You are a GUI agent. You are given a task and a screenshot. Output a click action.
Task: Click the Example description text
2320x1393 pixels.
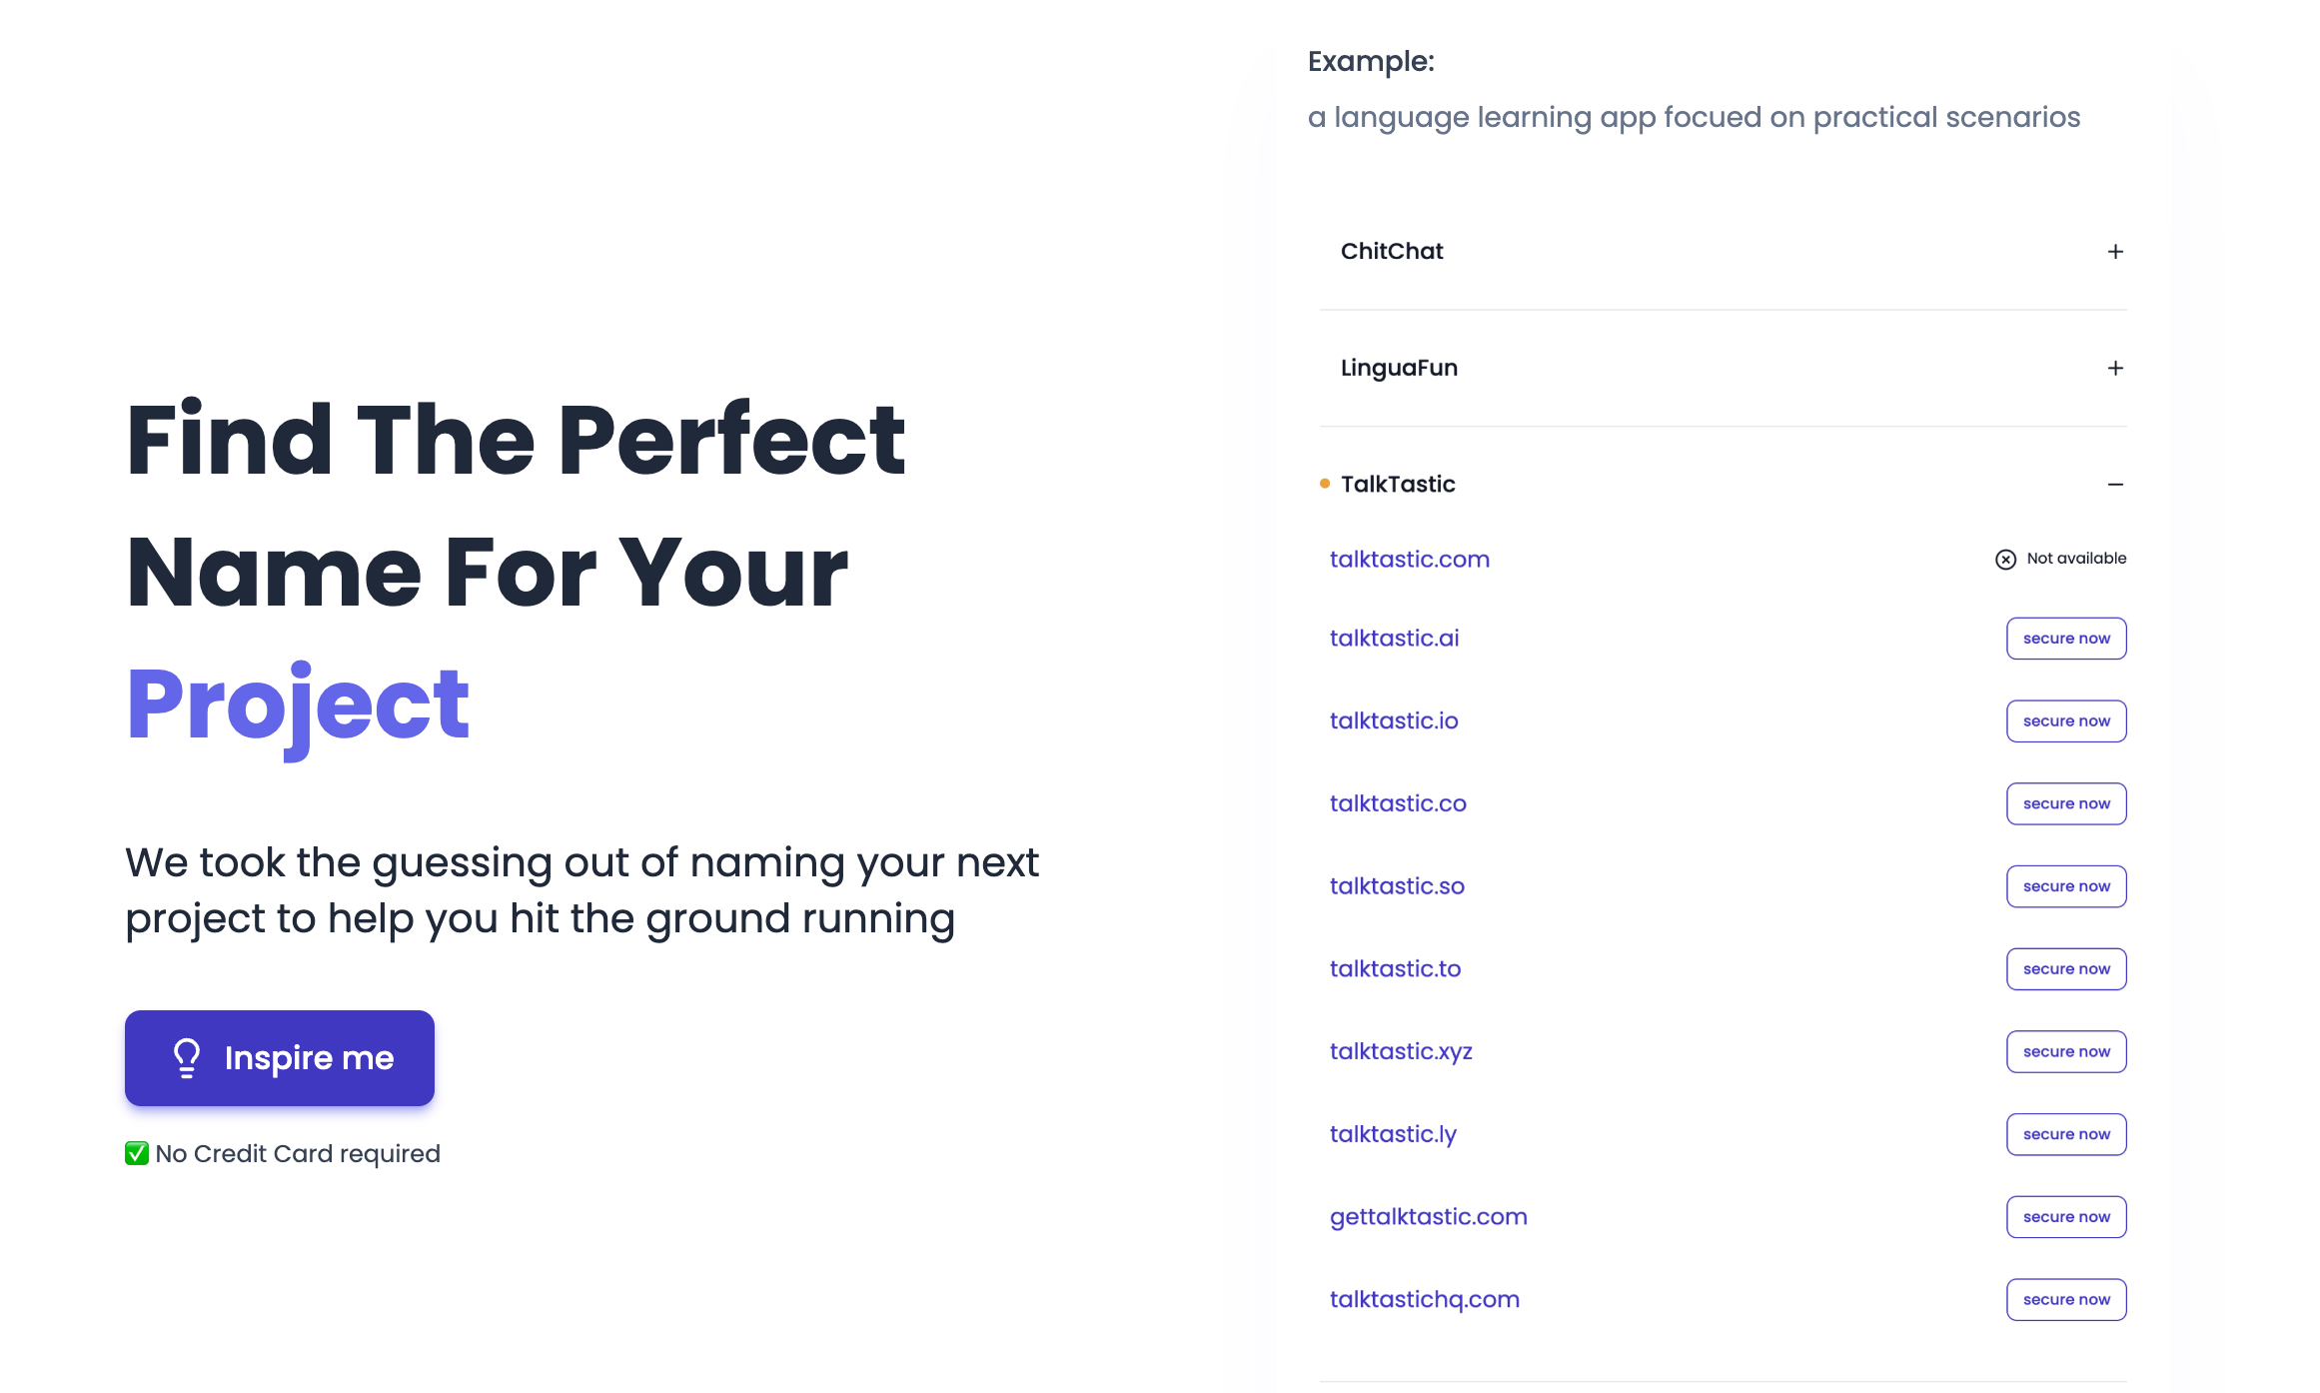(x=1695, y=117)
